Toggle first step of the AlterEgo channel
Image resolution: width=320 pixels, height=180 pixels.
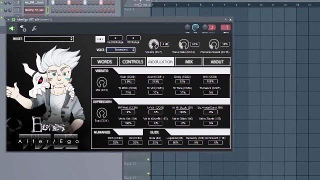[53, 10]
